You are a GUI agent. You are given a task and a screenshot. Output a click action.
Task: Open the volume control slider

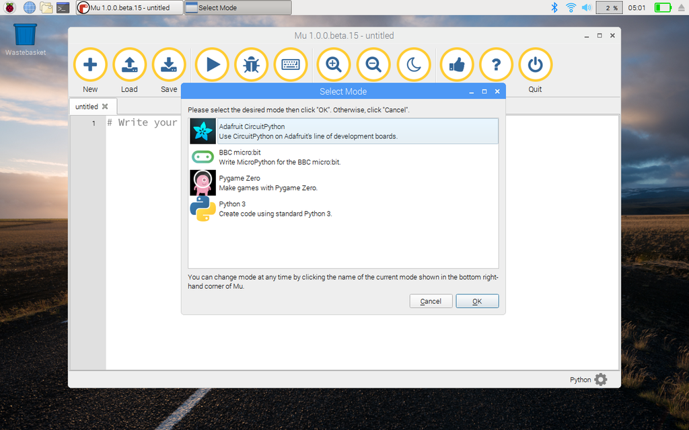pyautogui.click(x=585, y=7)
